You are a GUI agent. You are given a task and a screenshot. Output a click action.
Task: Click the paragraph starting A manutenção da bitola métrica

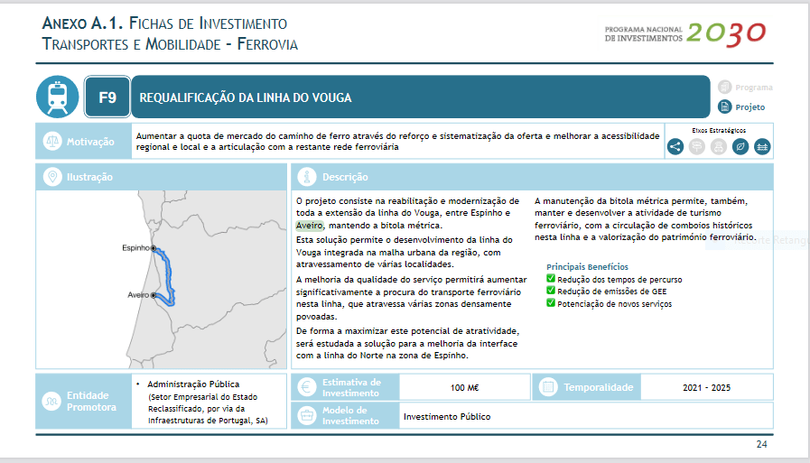click(x=646, y=218)
